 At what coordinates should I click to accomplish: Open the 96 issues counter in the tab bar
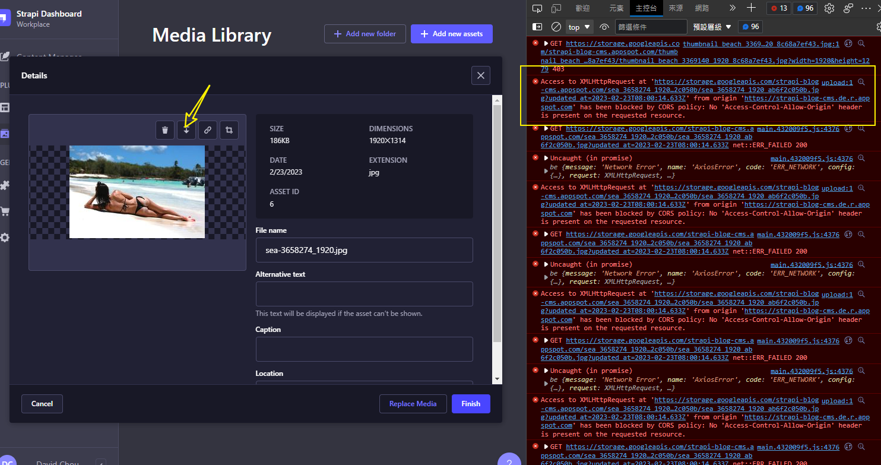805,8
